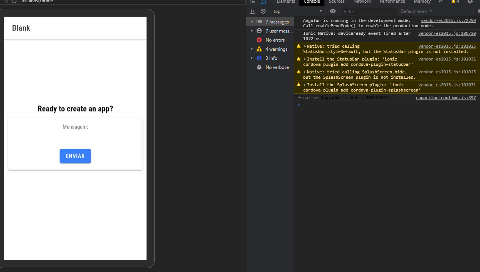Click the browser reload icon
Image resolution: width=480 pixels, height=272 pixels.
[14, 2]
